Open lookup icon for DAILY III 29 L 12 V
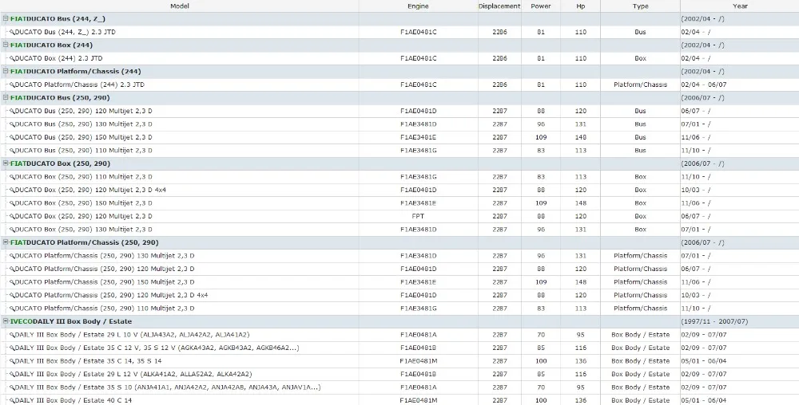Viewport: 799px width, 405px height. click(x=12, y=375)
